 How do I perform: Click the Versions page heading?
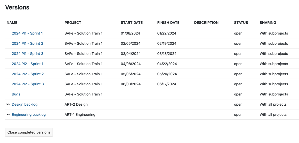point(17,7)
